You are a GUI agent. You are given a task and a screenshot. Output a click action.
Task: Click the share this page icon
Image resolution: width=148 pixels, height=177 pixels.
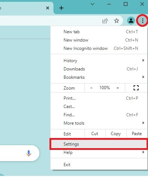(x=105, y=21)
